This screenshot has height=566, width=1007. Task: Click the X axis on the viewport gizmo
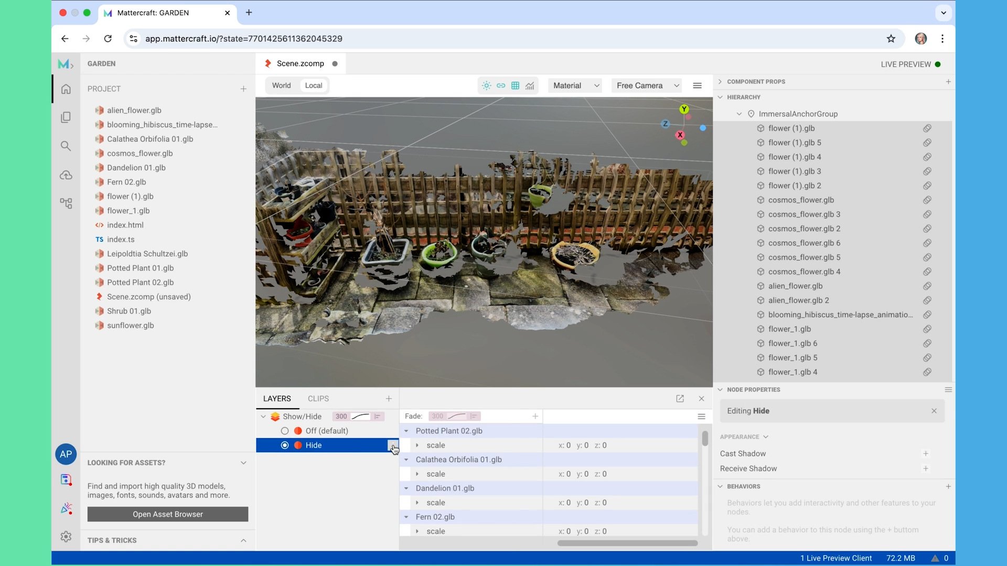pyautogui.click(x=680, y=135)
